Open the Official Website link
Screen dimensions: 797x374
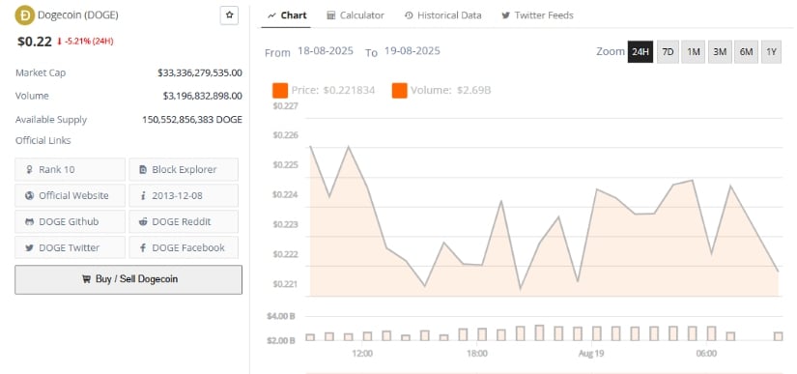70,195
